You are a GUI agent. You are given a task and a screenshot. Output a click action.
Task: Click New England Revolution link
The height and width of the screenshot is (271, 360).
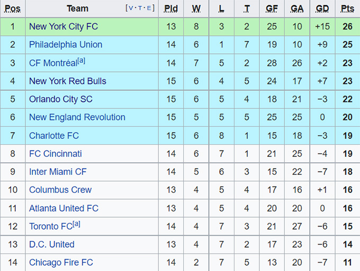[77, 117]
